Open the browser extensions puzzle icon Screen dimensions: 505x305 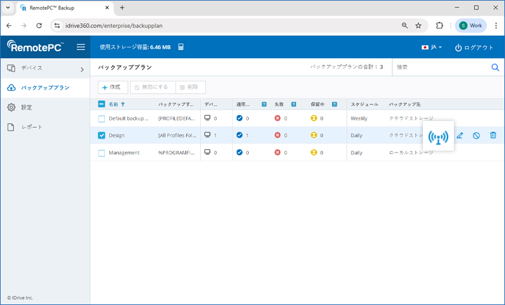point(439,26)
